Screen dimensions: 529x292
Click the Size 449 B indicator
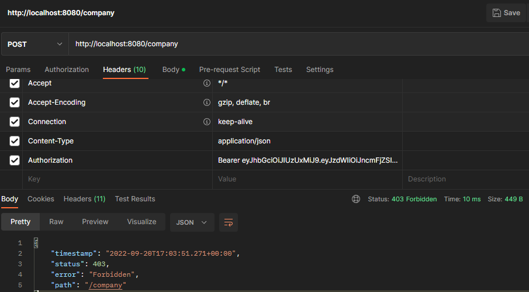[505, 199]
